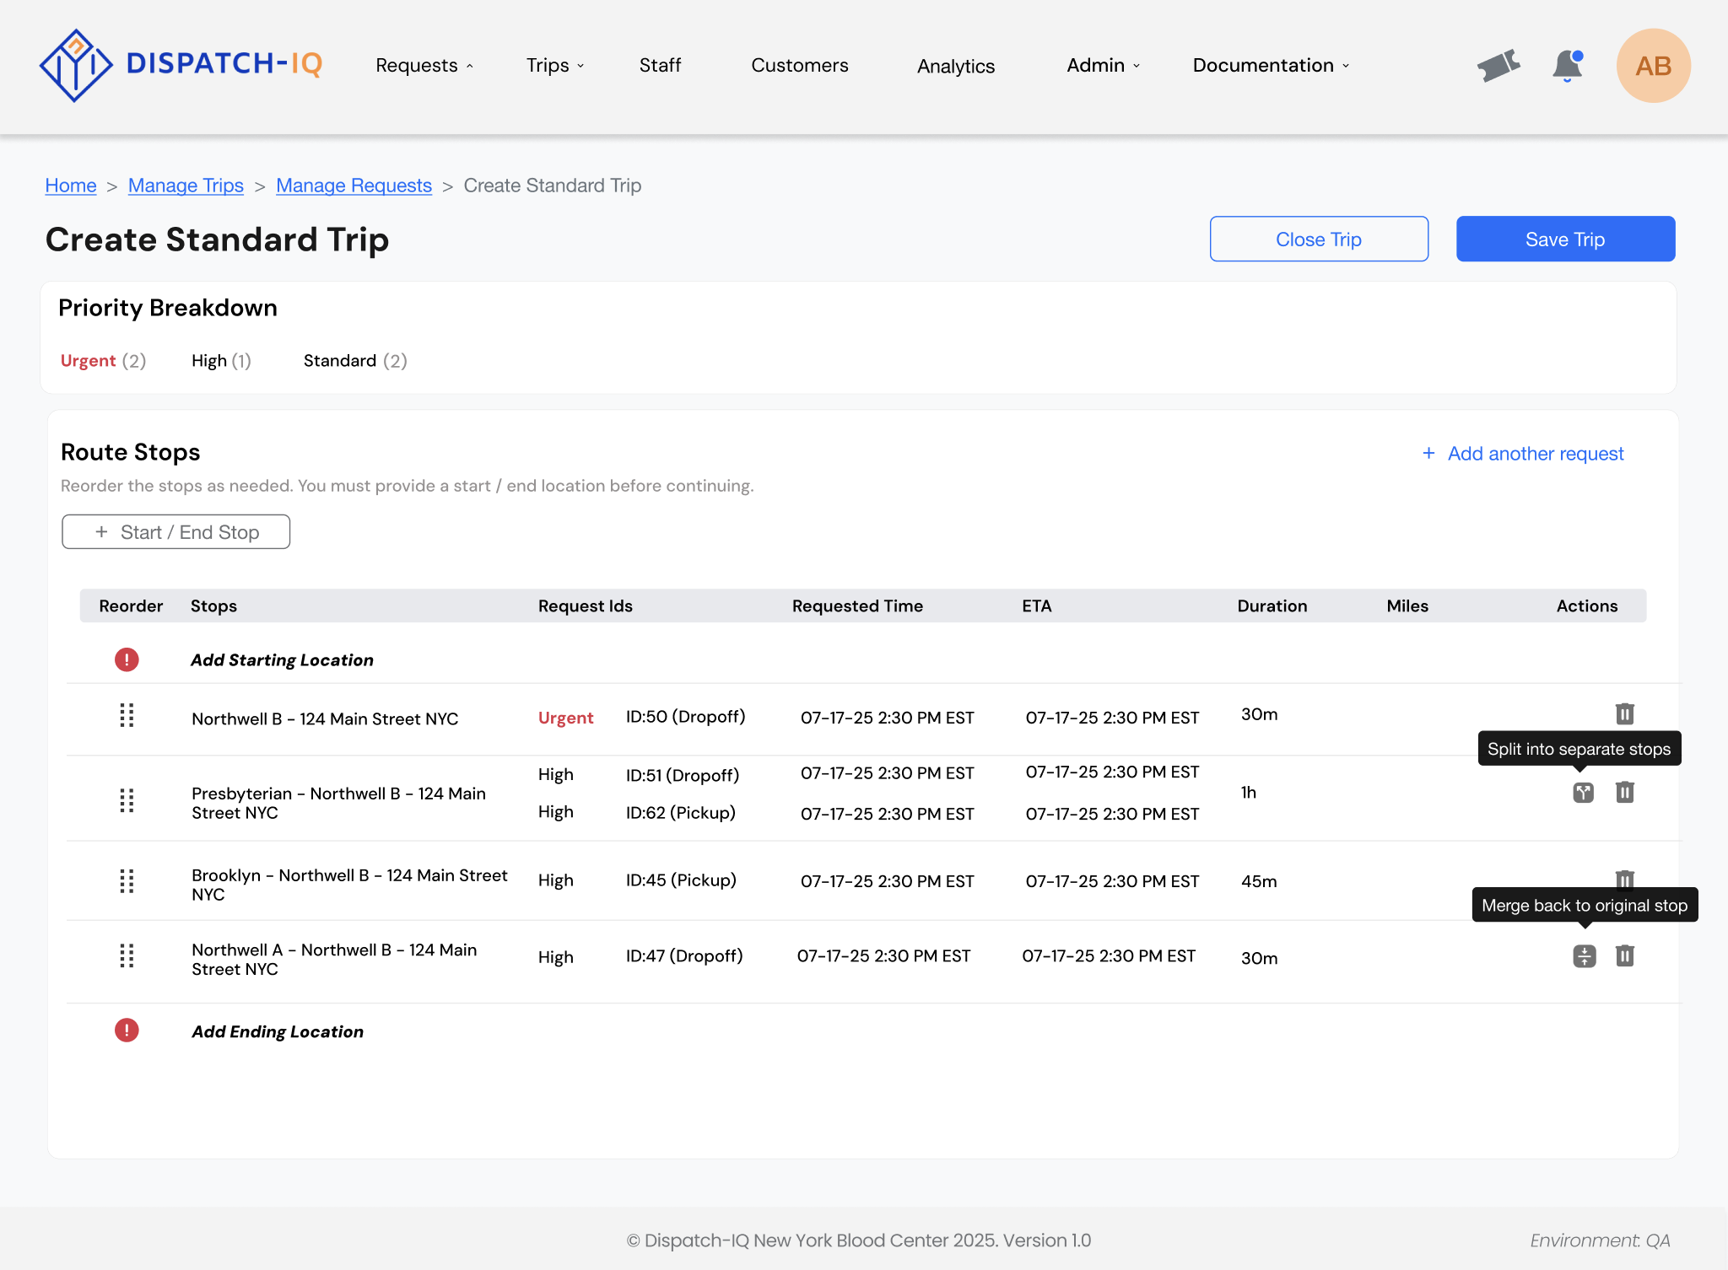Screen dimensions: 1728x1270
Task: Expand the Documentation dropdown menu
Action: click(x=1271, y=65)
